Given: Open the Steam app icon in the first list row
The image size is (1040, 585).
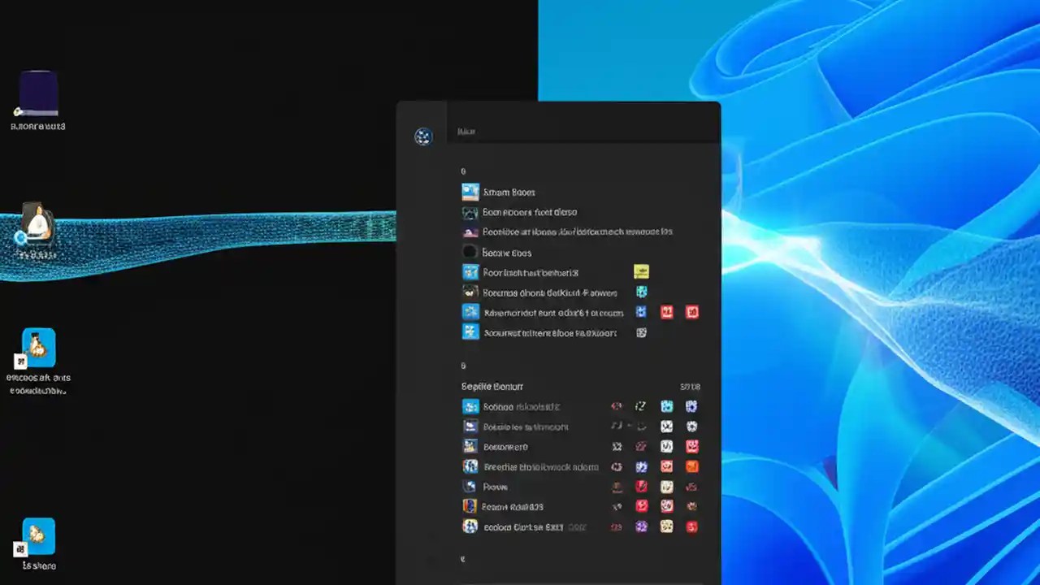Looking at the screenshot, I should pos(470,192).
